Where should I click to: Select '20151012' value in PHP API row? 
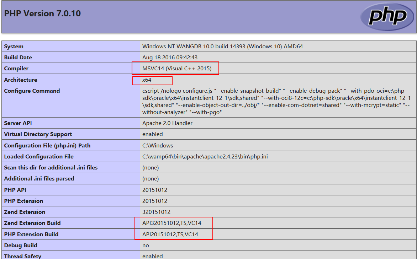(x=155, y=190)
